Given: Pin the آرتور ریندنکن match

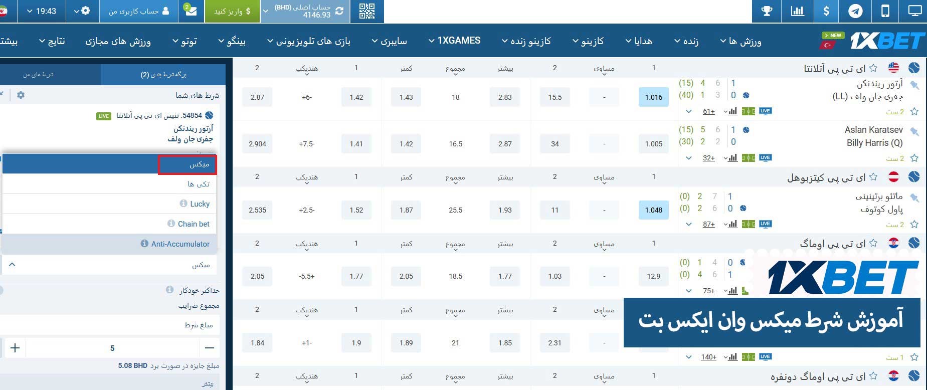Looking at the screenshot, I should (915, 85).
